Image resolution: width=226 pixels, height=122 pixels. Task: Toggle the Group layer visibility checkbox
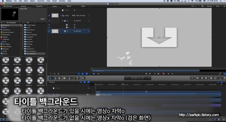pyautogui.click(x=49, y=15)
